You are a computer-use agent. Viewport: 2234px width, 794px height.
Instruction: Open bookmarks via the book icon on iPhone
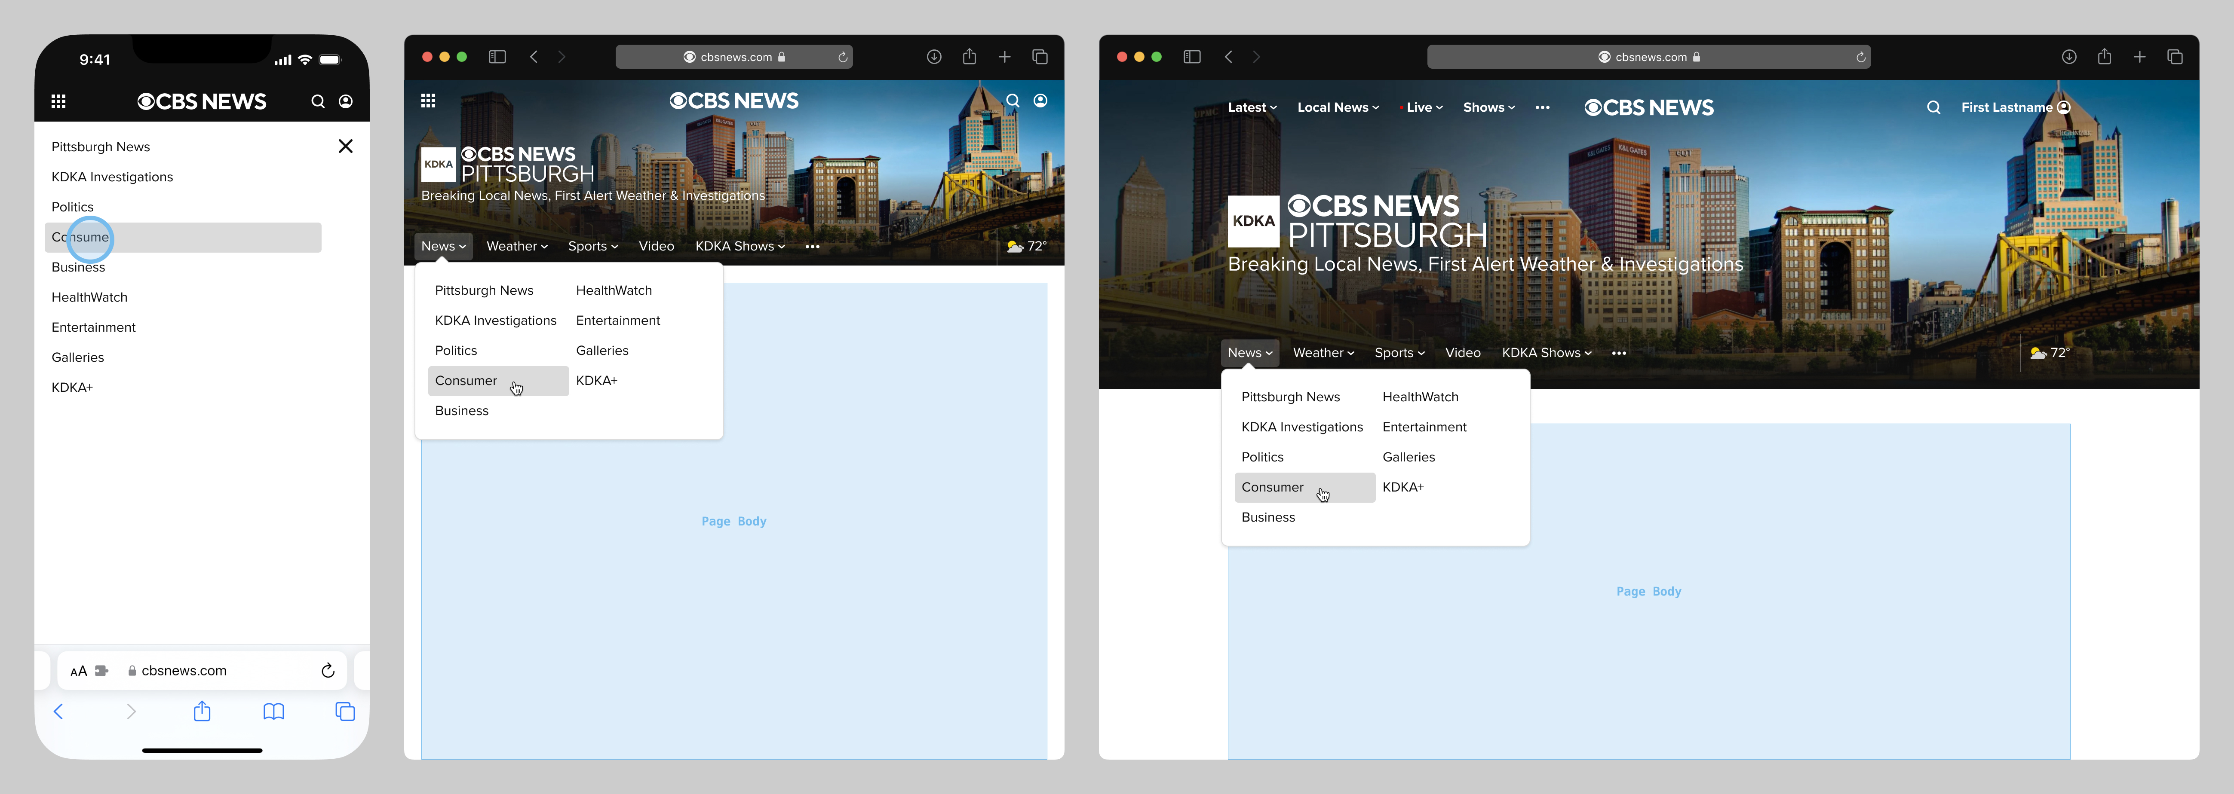[273, 711]
